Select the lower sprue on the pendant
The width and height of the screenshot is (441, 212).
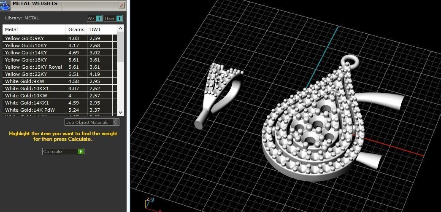click(x=370, y=160)
